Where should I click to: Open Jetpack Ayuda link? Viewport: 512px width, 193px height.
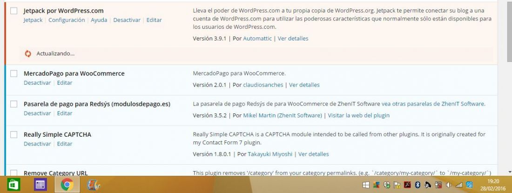99,20
